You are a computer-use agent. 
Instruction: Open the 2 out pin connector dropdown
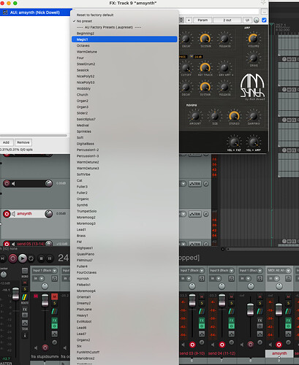pyautogui.click(x=227, y=20)
